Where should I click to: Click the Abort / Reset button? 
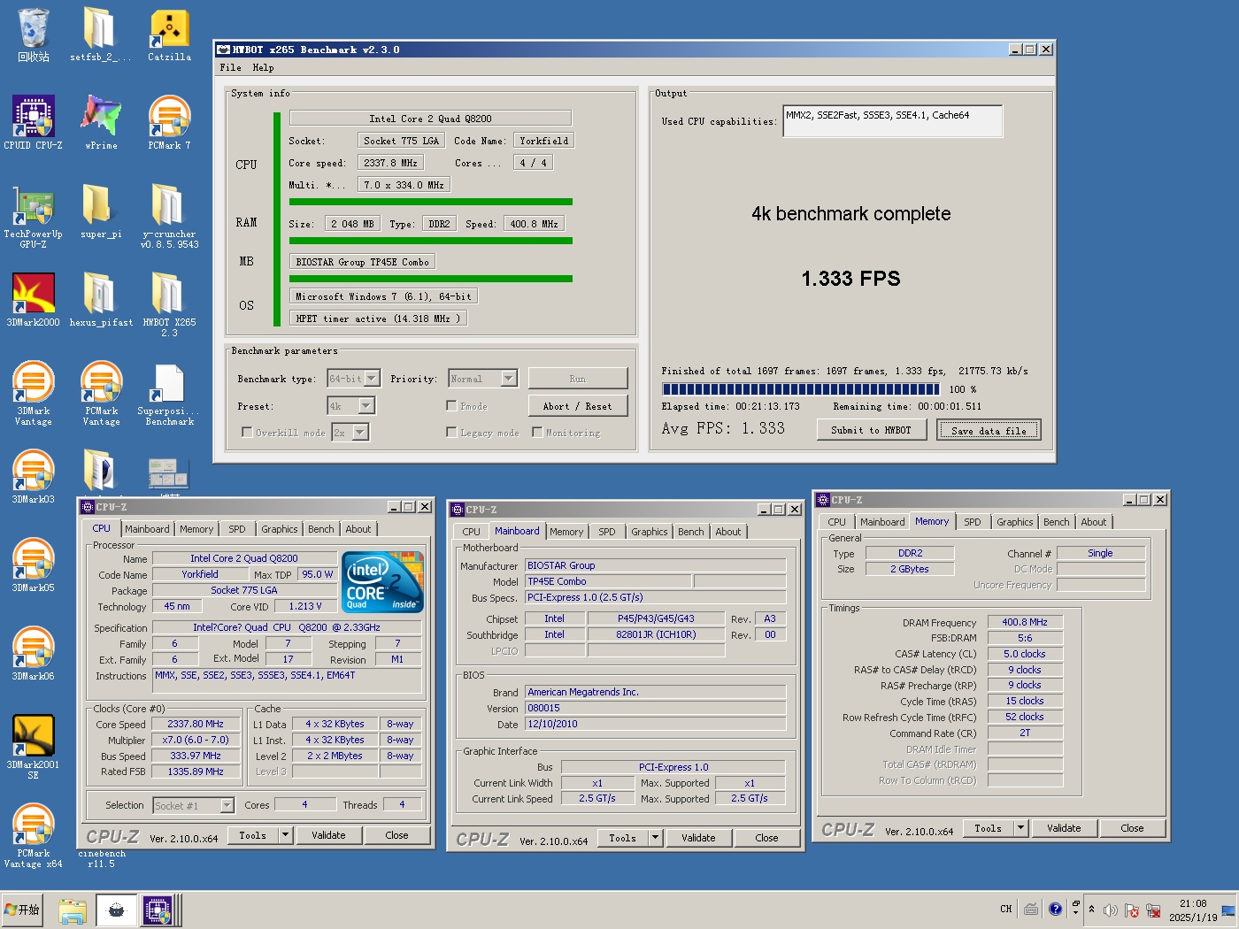[577, 406]
